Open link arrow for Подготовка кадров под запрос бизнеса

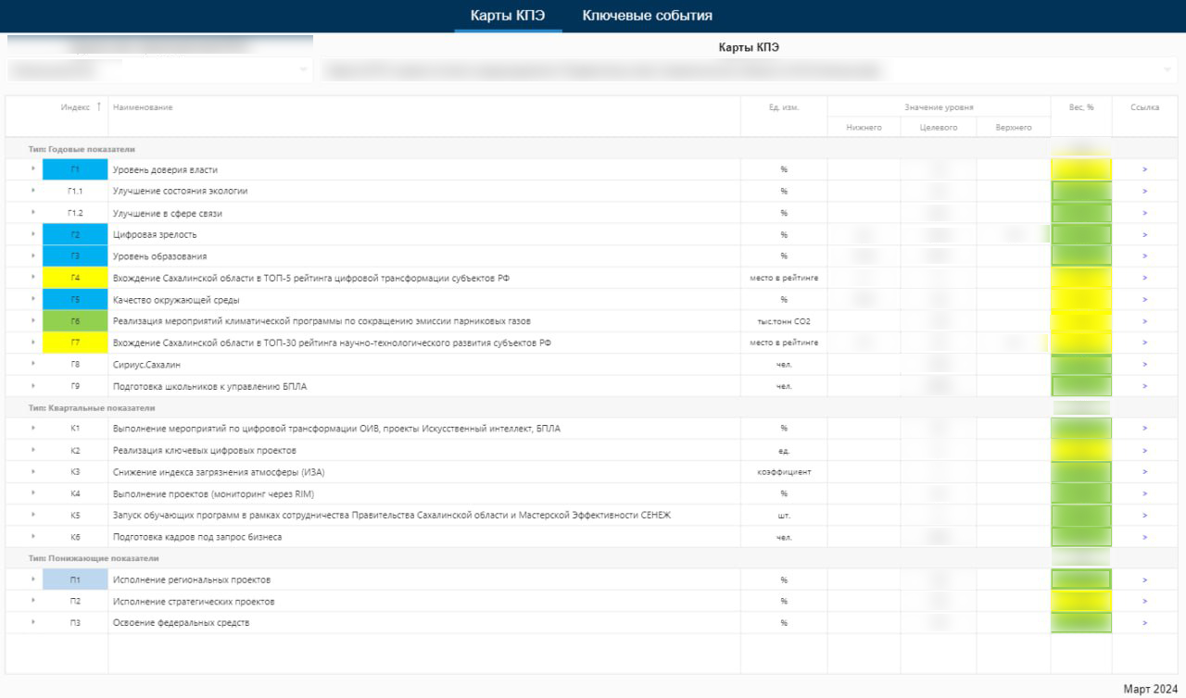tap(1145, 537)
